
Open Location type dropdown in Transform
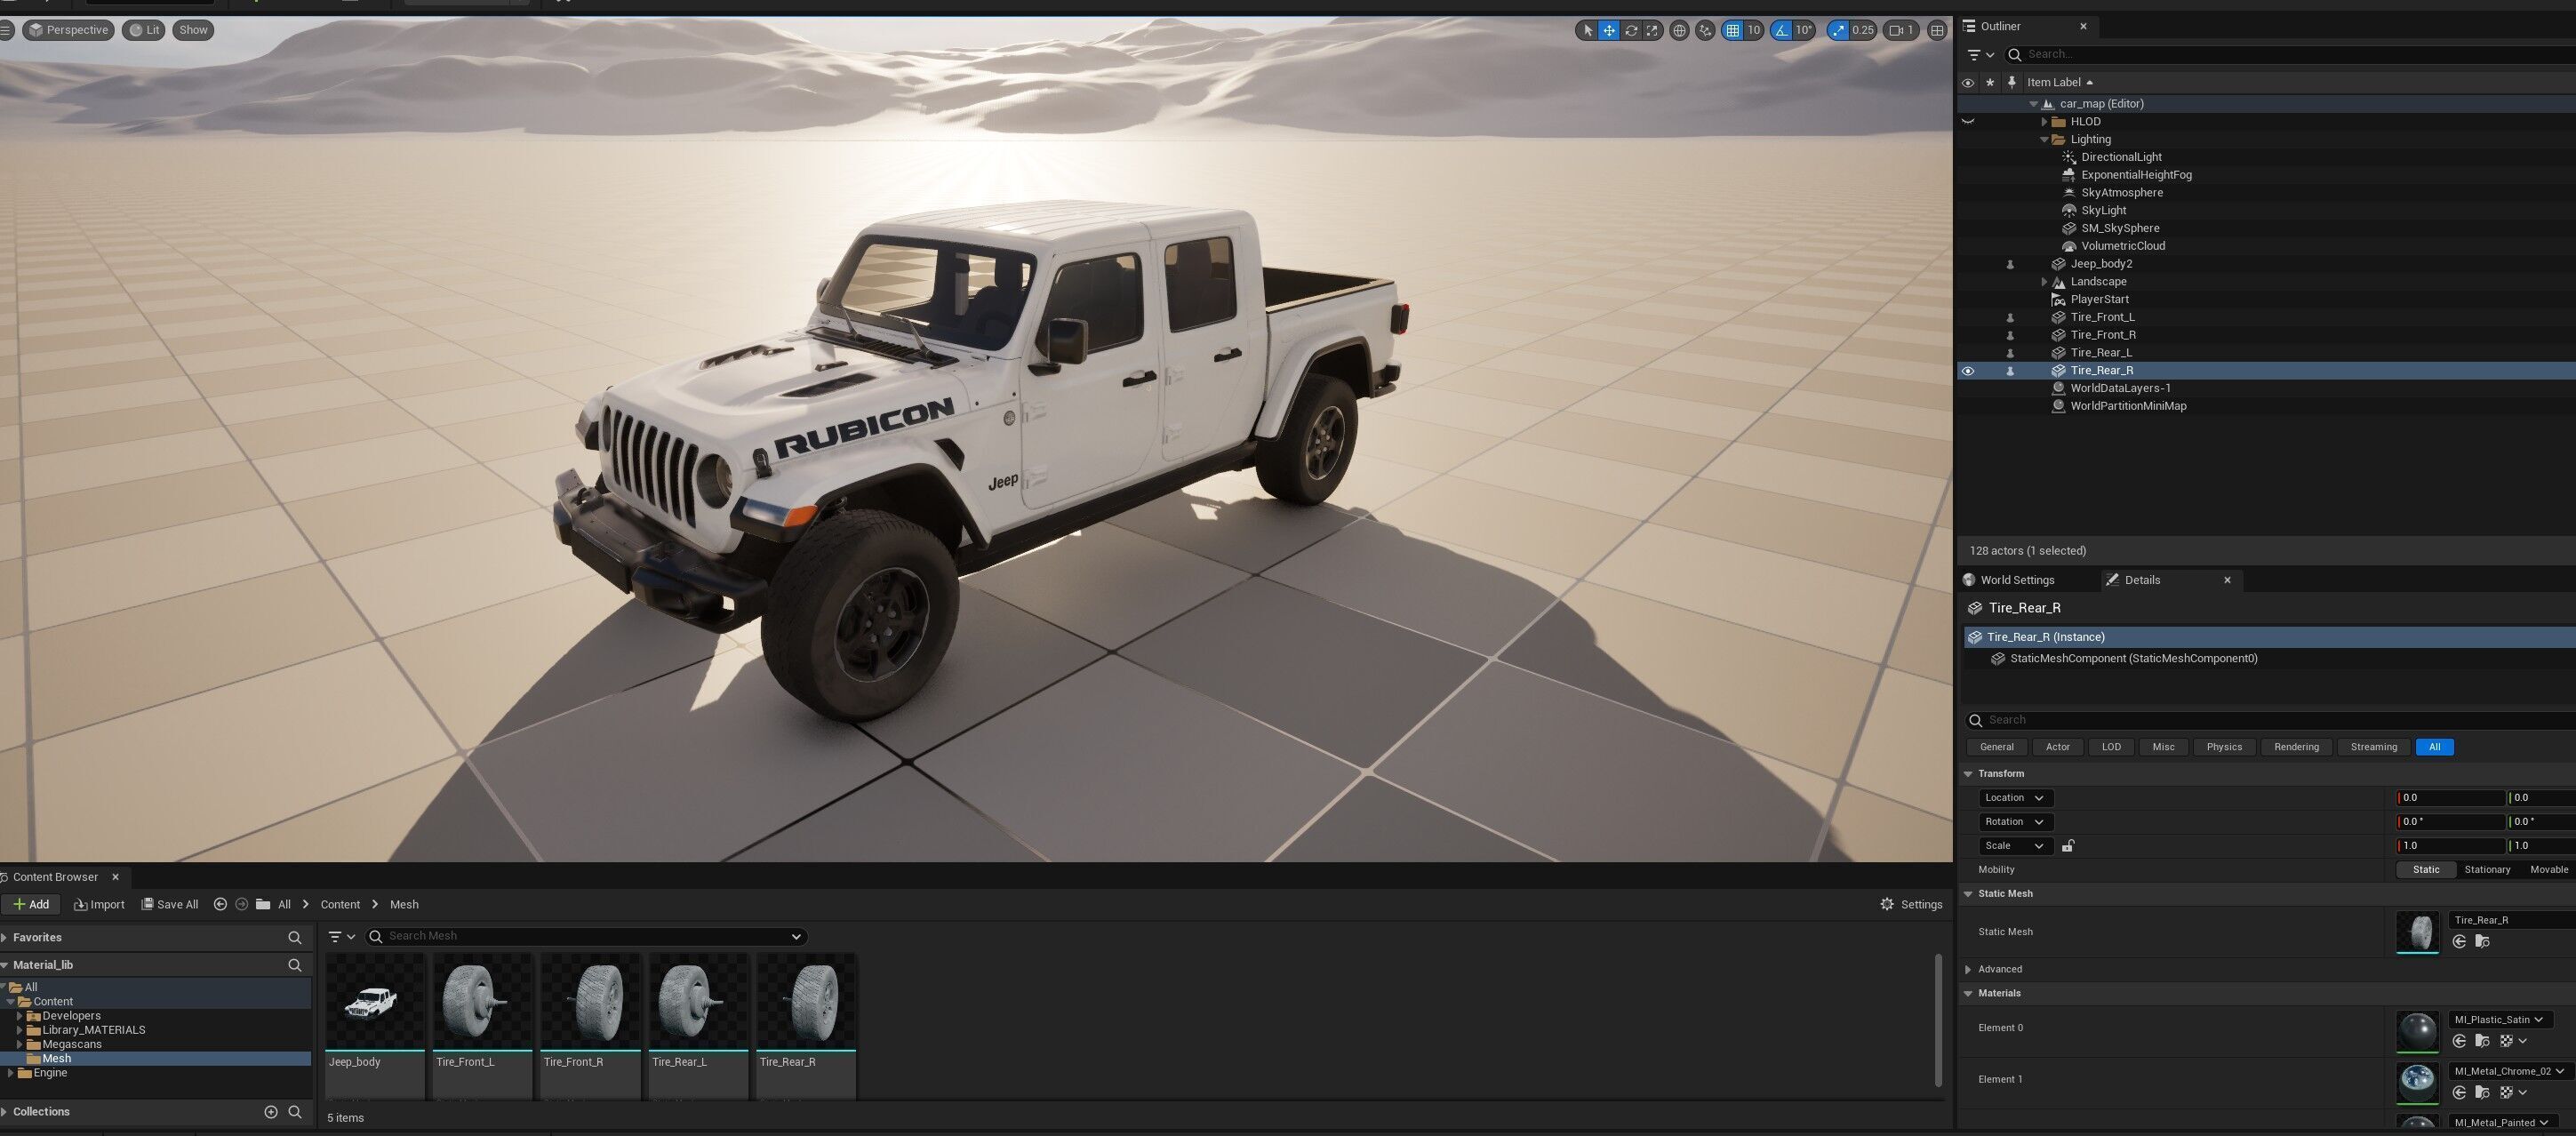tap(2015, 798)
